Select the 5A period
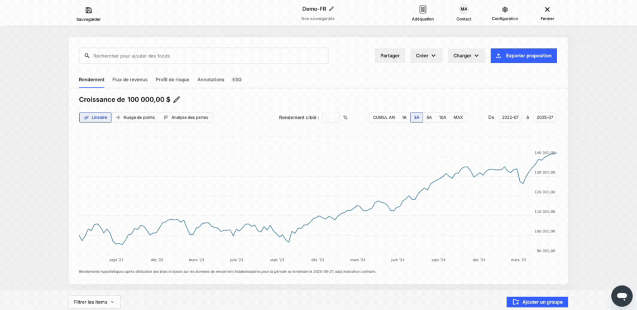The width and height of the screenshot is (637, 310). [x=429, y=117]
